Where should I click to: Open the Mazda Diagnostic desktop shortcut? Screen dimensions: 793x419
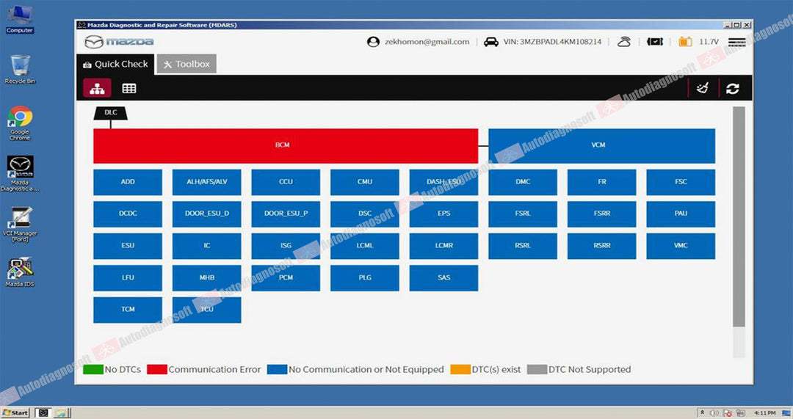tap(20, 173)
